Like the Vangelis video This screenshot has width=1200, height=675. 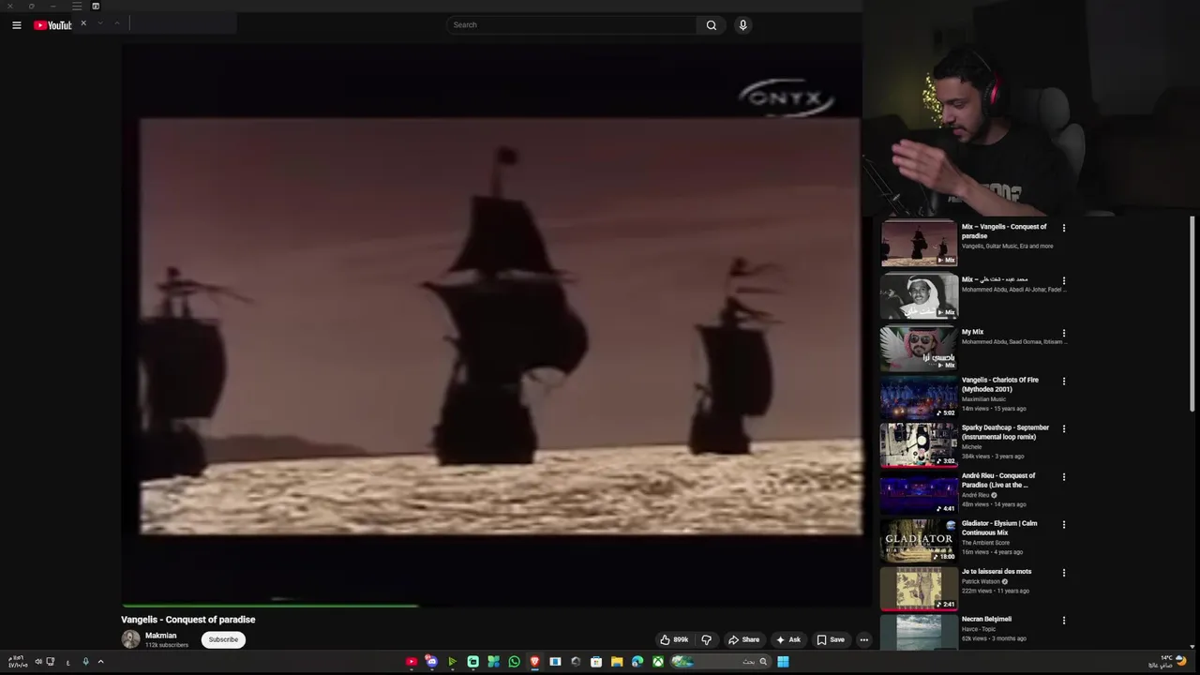(x=674, y=639)
